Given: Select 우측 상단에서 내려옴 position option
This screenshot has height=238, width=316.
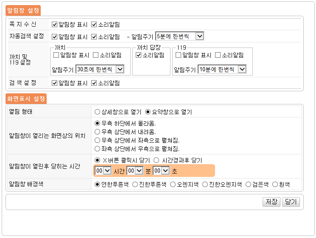Looking at the screenshot, I should 98,132.
